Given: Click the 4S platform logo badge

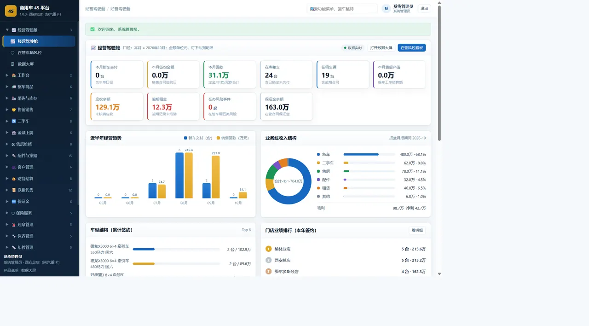Looking at the screenshot, I should pyautogui.click(x=11, y=10).
